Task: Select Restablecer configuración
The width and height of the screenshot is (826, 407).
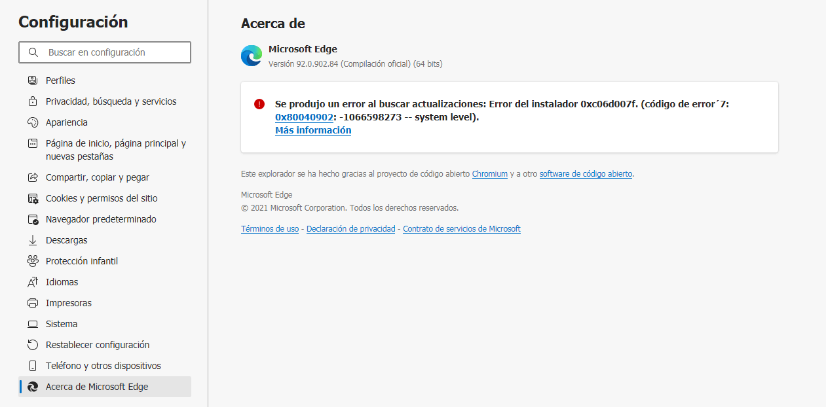Action: (105, 345)
